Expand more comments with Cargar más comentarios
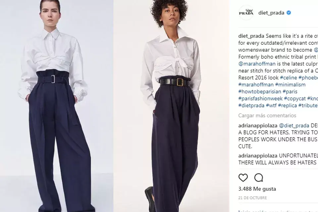Screen dimensions: 318x212 [267, 115]
